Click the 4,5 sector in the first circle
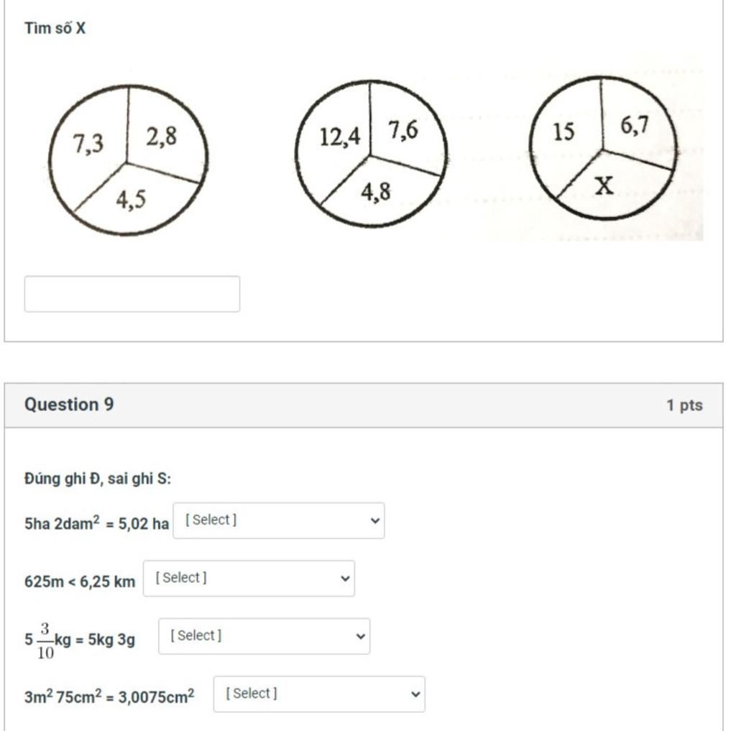This screenshot has height=731, width=736. coord(131,200)
